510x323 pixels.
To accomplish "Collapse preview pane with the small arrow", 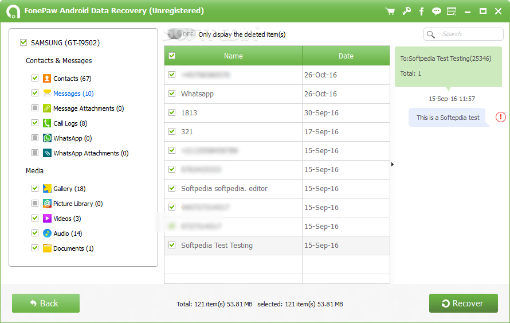I will (393, 165).
